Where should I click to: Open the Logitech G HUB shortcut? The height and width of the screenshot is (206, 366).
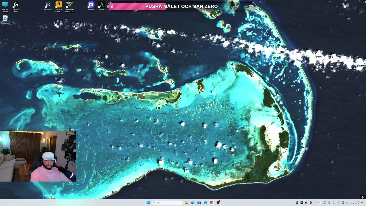coord(16,7)
